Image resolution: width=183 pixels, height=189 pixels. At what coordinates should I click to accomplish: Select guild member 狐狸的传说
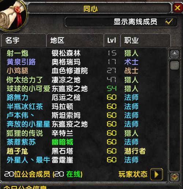[84, 133]
